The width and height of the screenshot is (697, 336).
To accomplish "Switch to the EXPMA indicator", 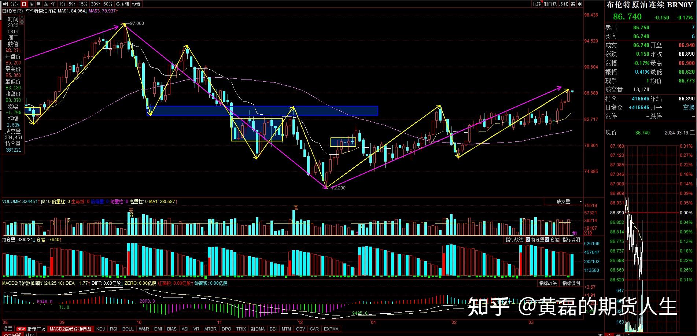I will click(x=331, y=329).
